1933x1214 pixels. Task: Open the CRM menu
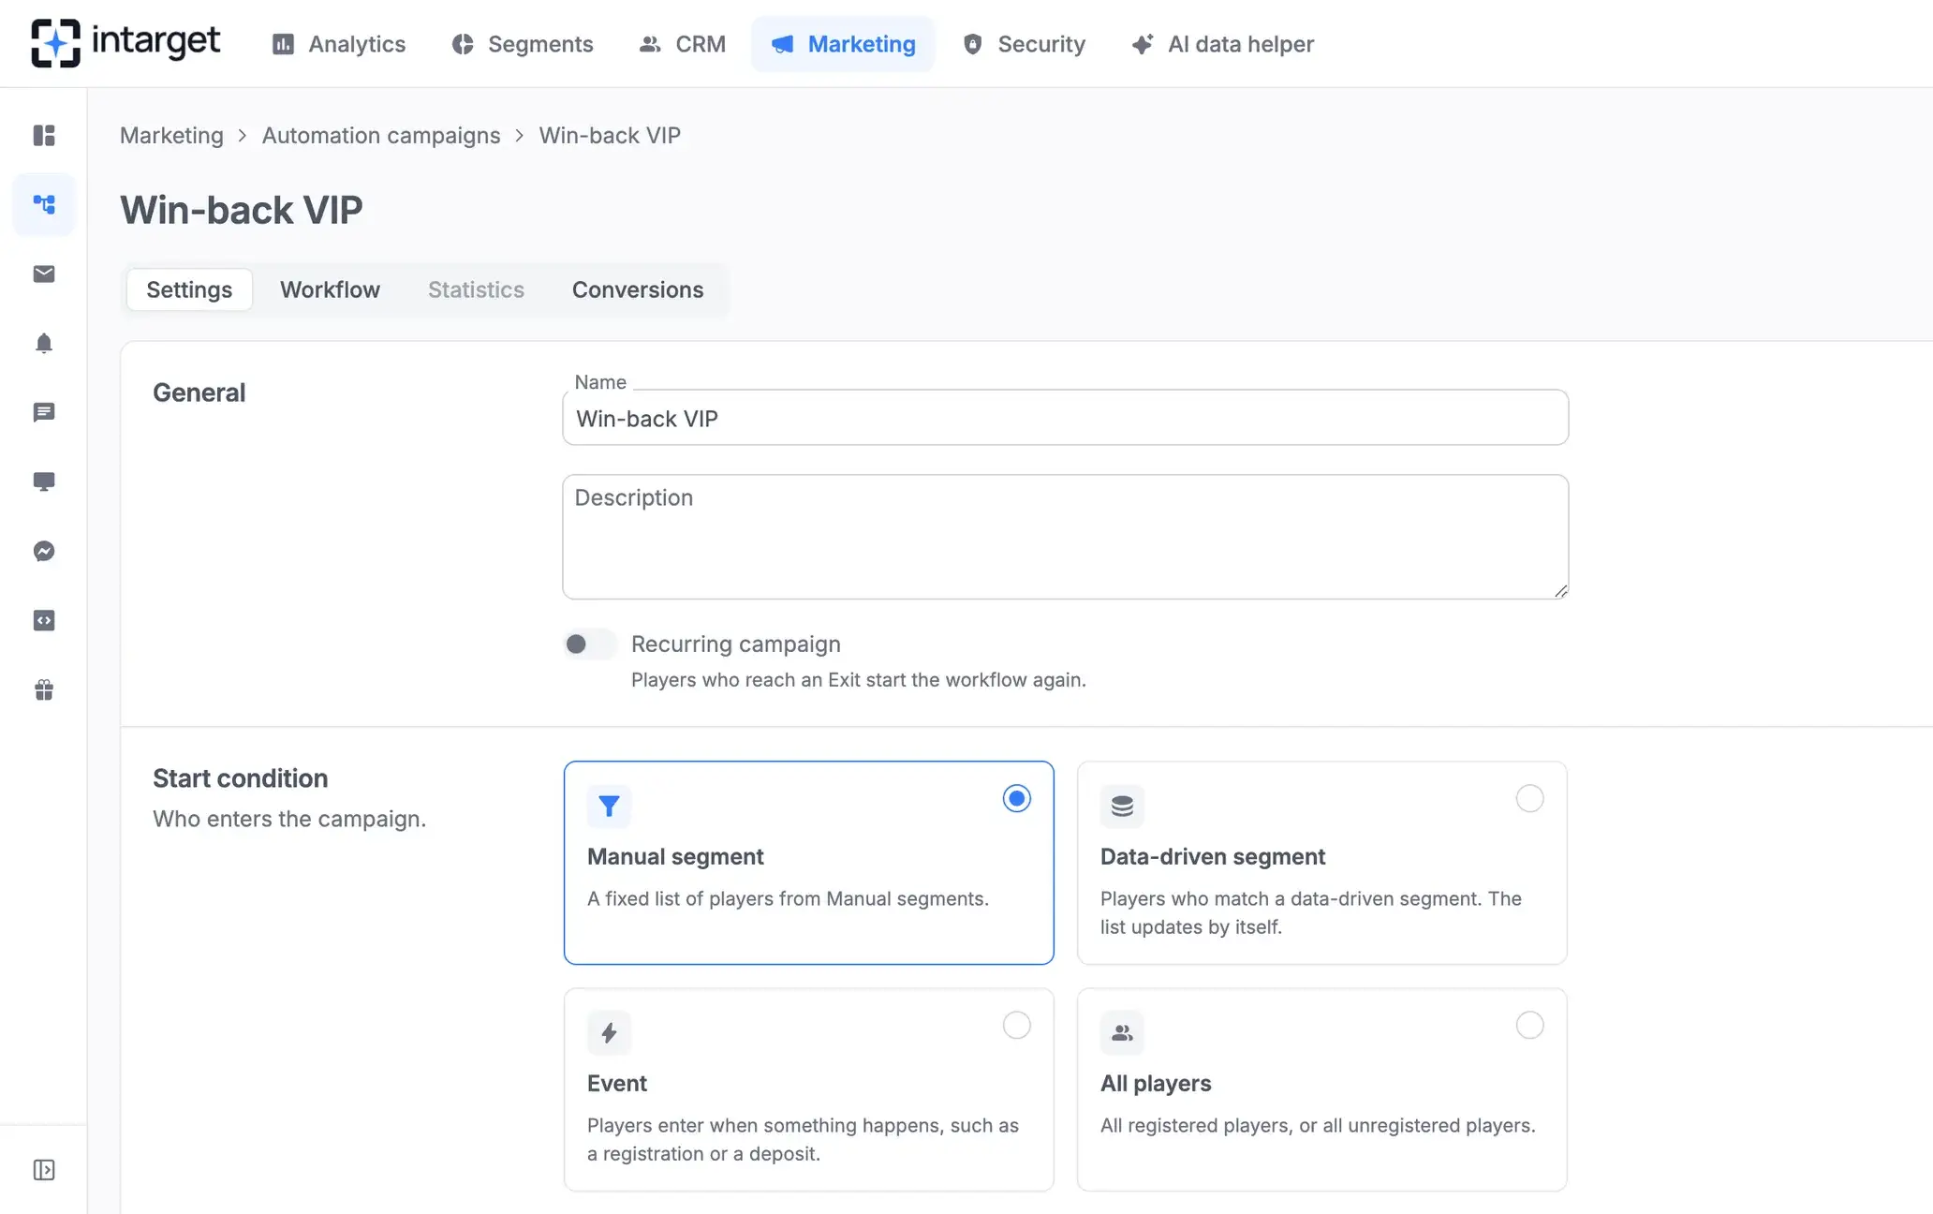coord(683,44)
